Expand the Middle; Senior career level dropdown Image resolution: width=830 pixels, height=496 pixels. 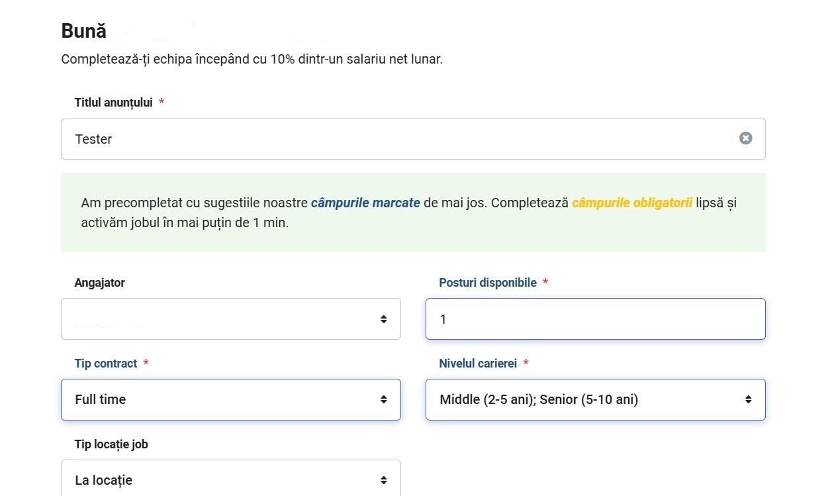[x=596, y=399]
